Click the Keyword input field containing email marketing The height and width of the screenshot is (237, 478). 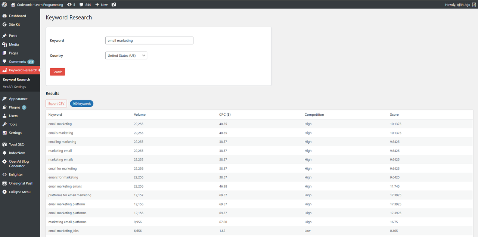coord(149,40)
